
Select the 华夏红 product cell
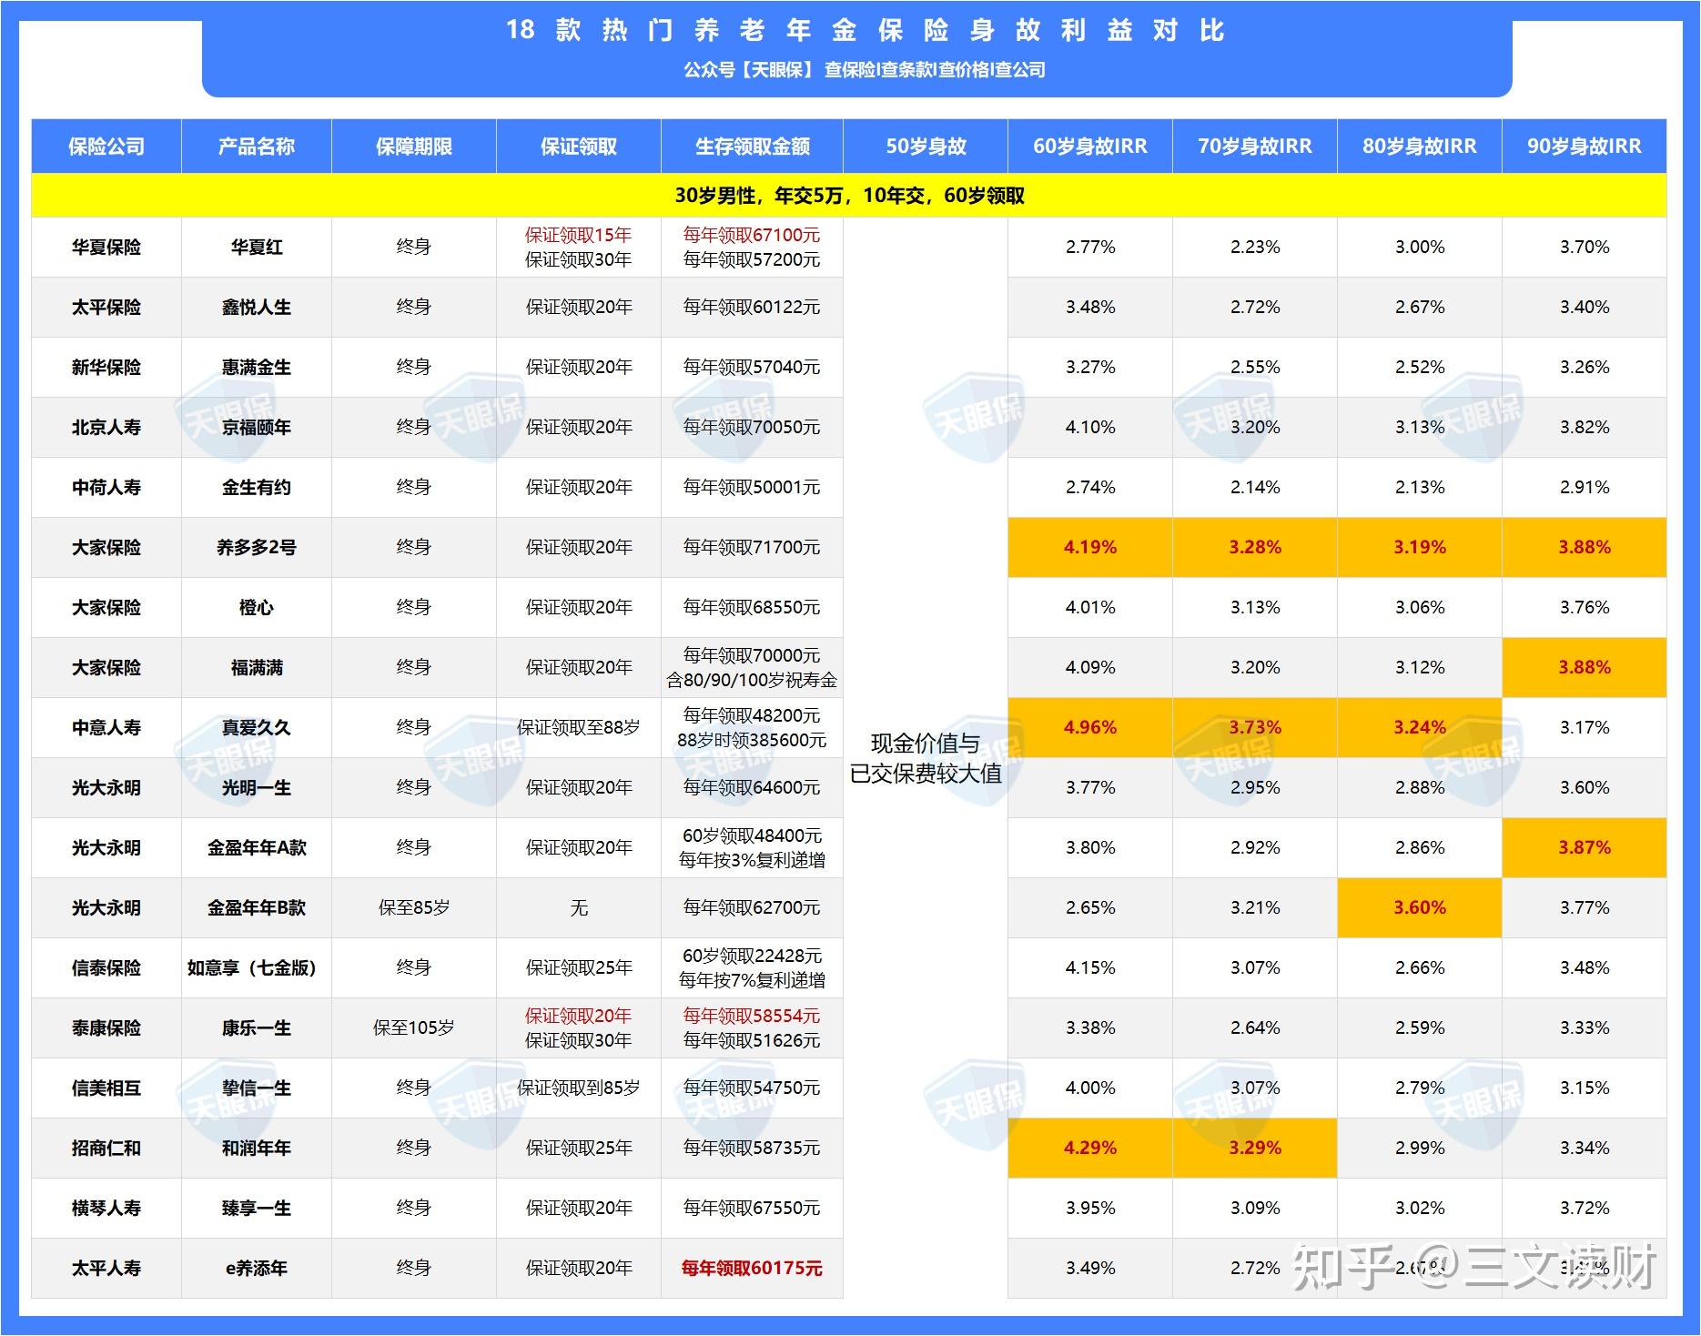point(257,248)
